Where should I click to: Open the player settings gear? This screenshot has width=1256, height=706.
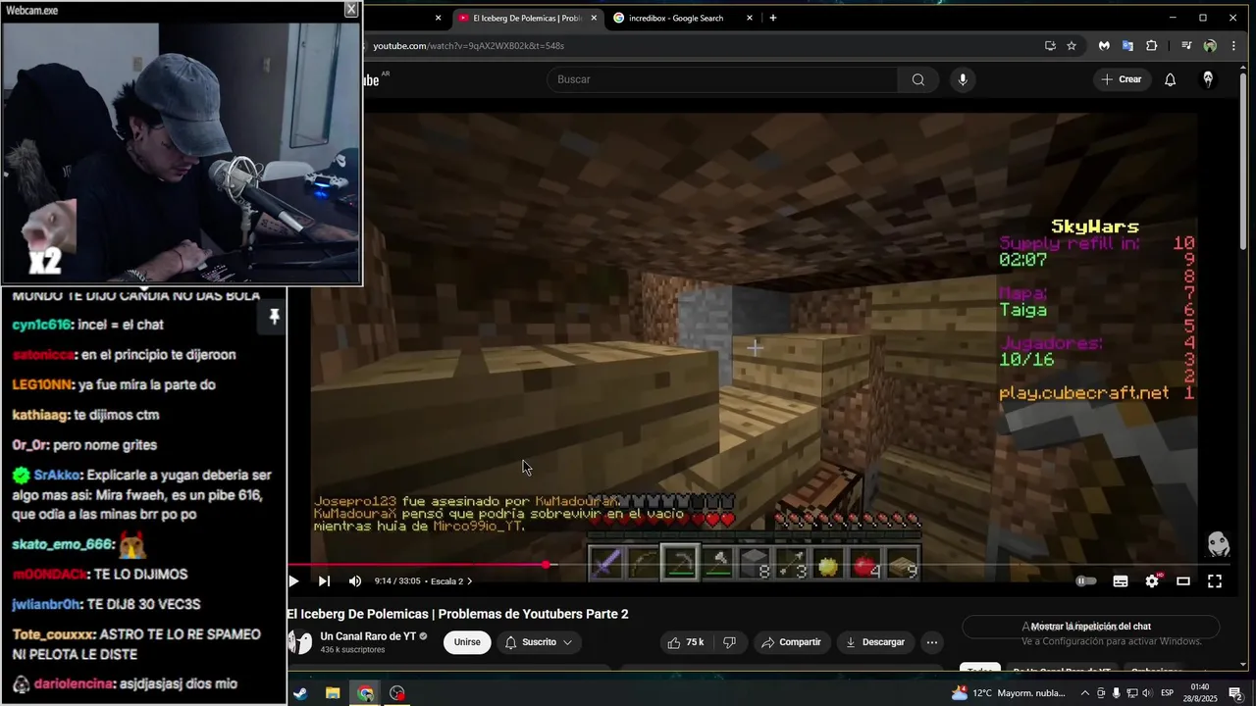click(1152, 581)
